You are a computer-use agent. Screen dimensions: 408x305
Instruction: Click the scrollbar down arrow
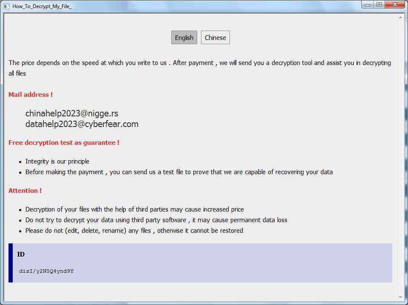(400, 297)
